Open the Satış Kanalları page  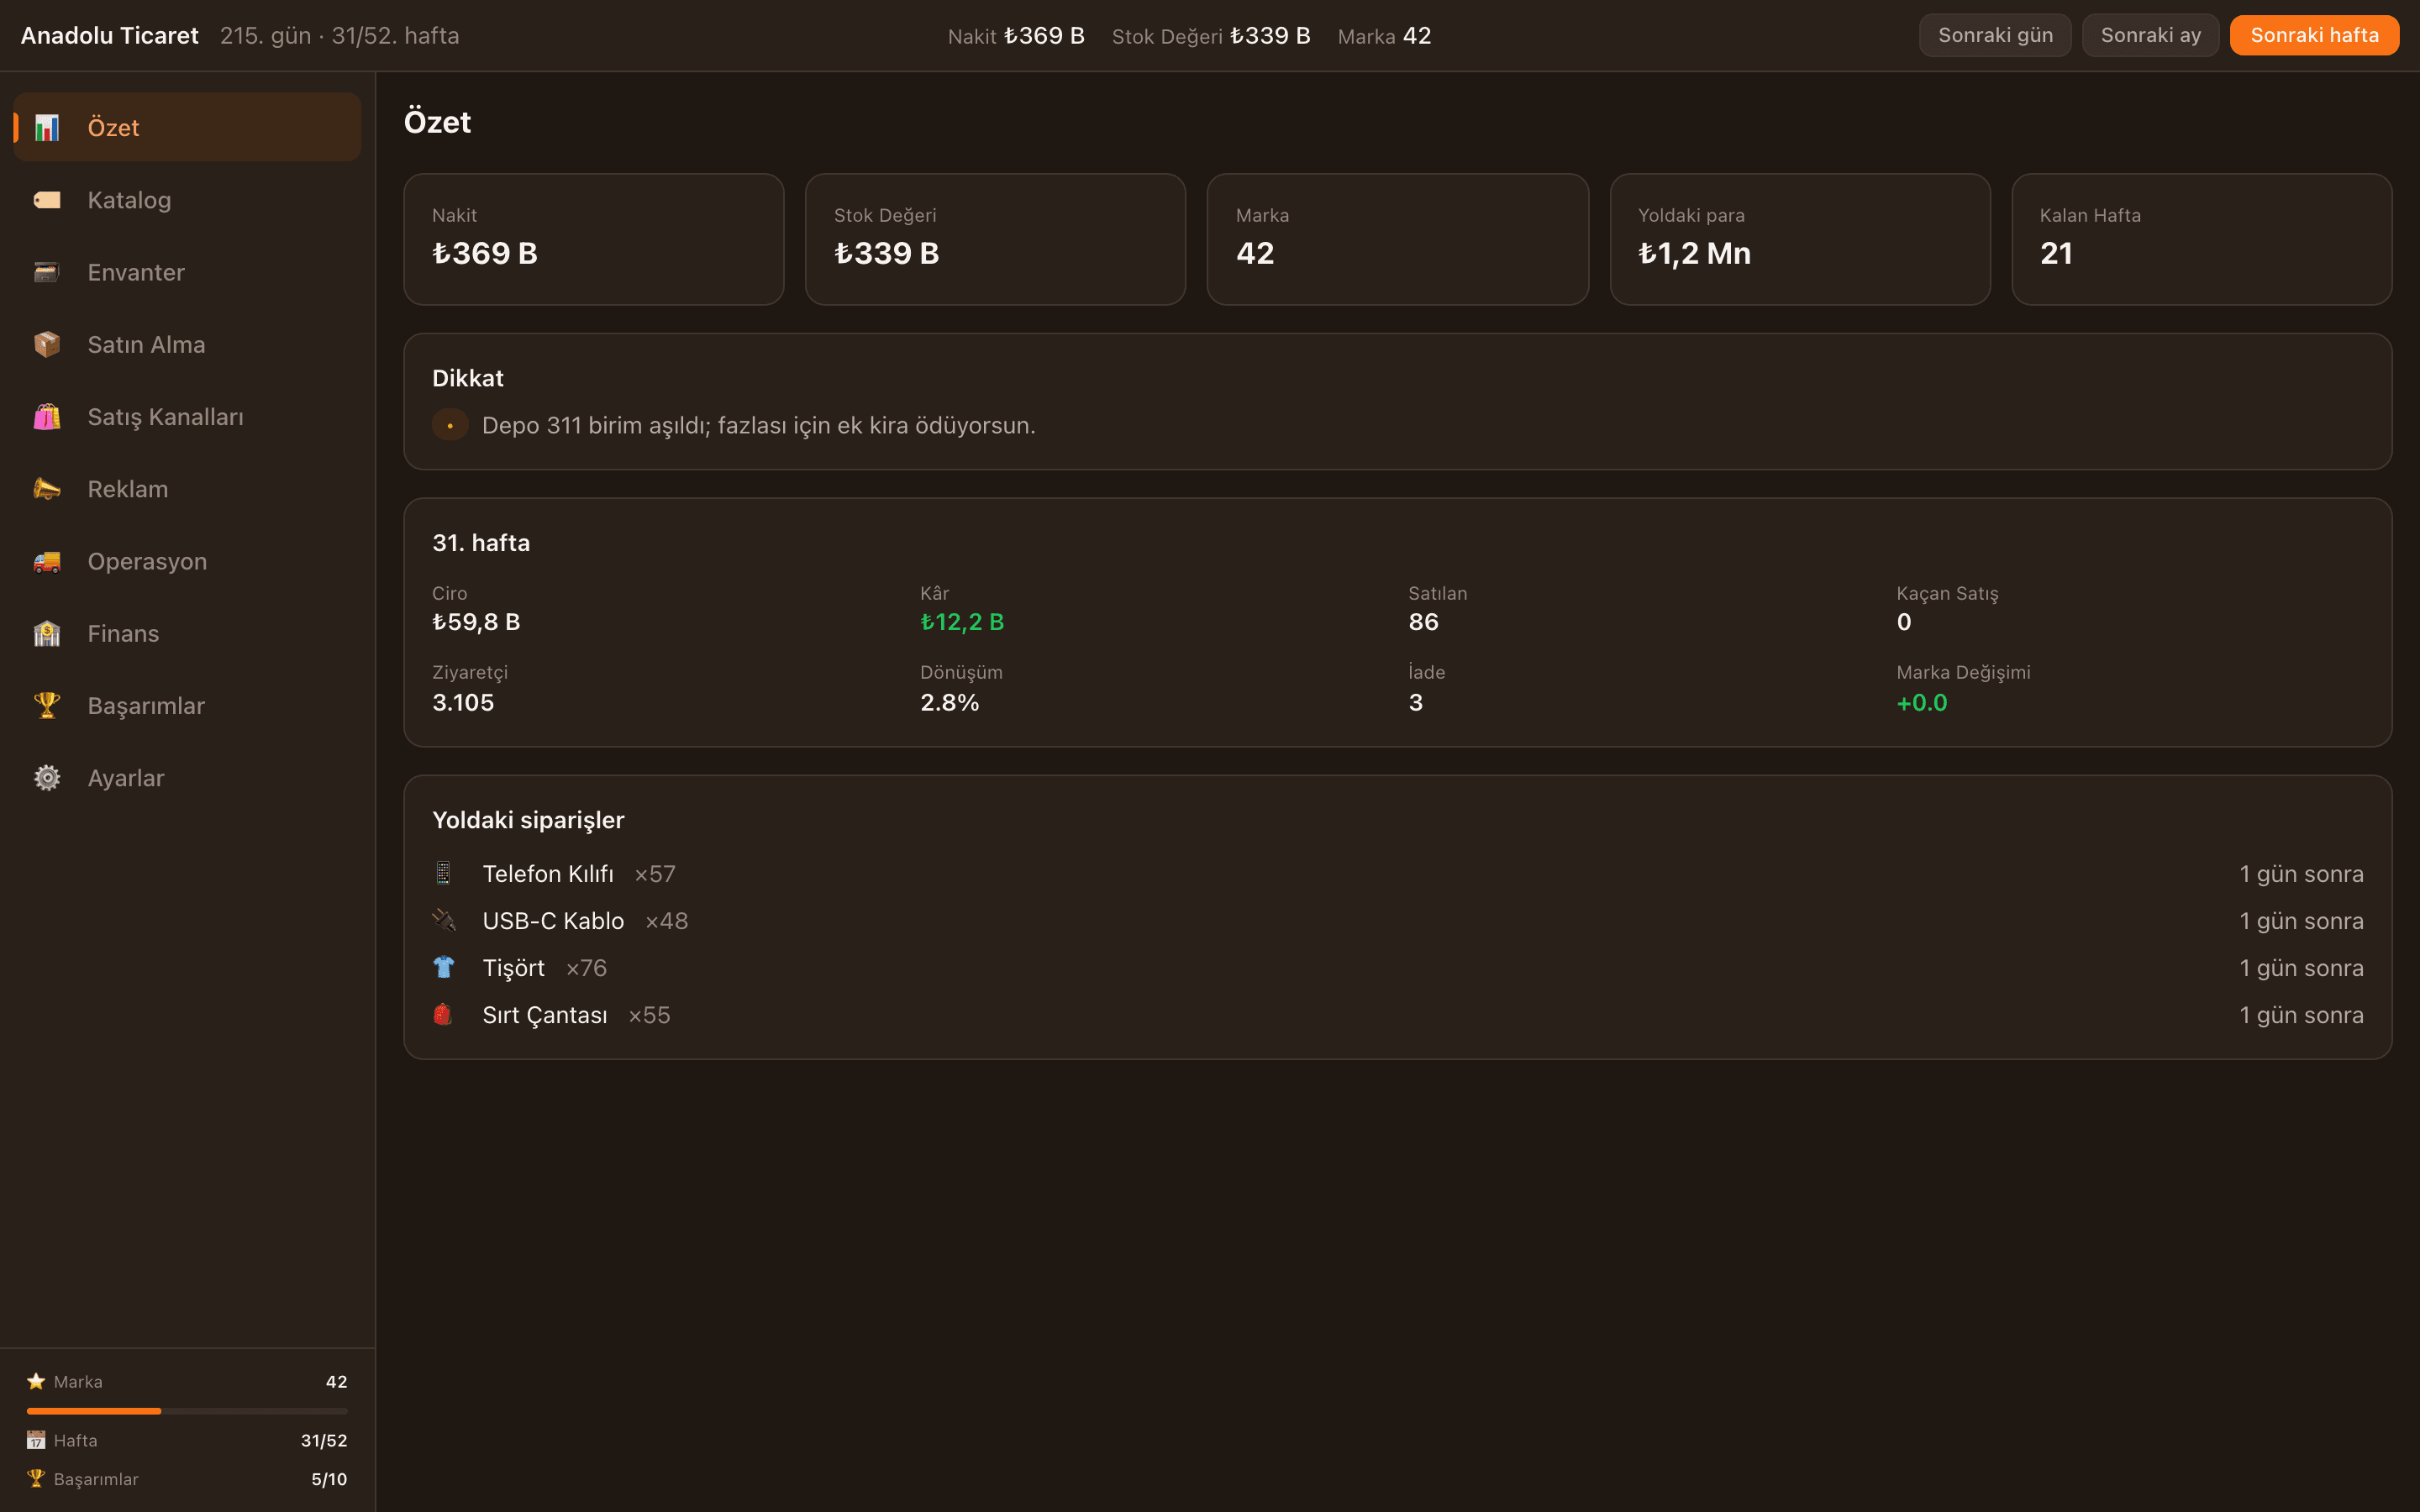[x=187, y=417]
